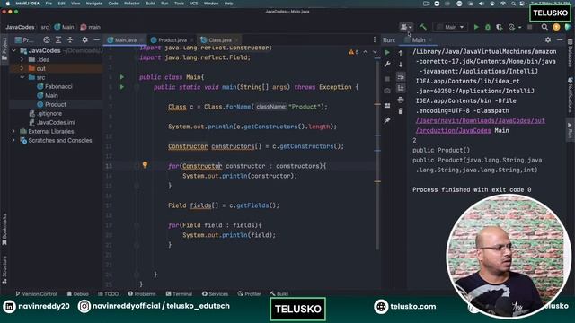The width and height of the screenshot is (575, 323).
Task: Switch to Product.java editor tab
Action: [x=172, y=39]
